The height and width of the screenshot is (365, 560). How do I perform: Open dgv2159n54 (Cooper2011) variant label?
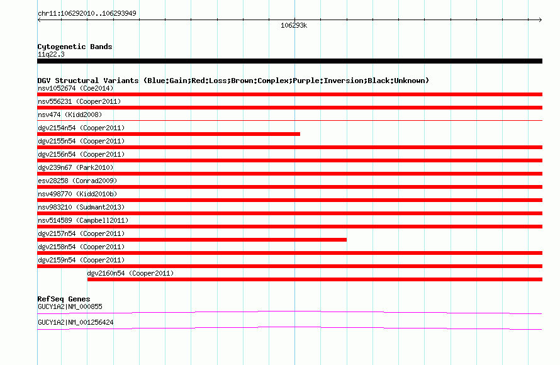pos(81,260)
